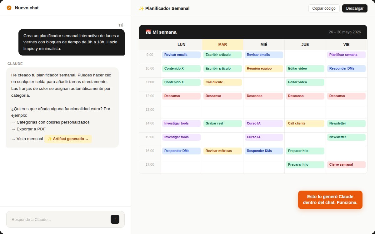The image size is (375, 234).
Task: Open the Artifact generado chip
Action: pyautogui.click(x=68, y=139)
